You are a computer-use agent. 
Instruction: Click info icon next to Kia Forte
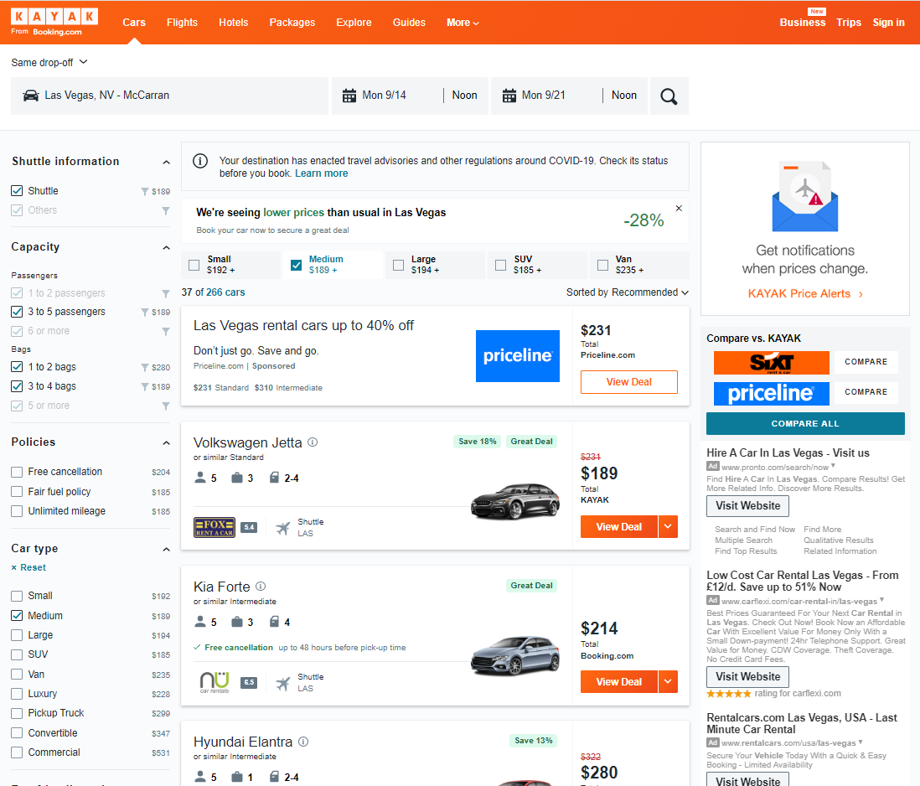pos(261,586)
